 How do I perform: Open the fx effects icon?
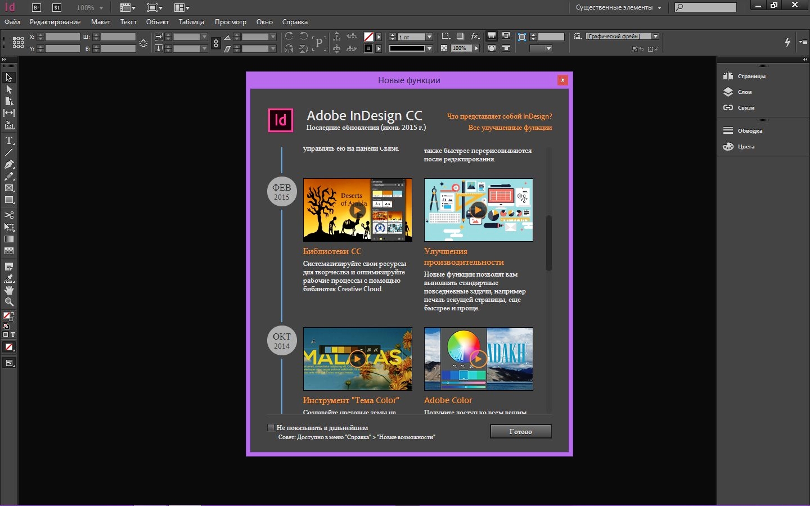click(475, 36)
